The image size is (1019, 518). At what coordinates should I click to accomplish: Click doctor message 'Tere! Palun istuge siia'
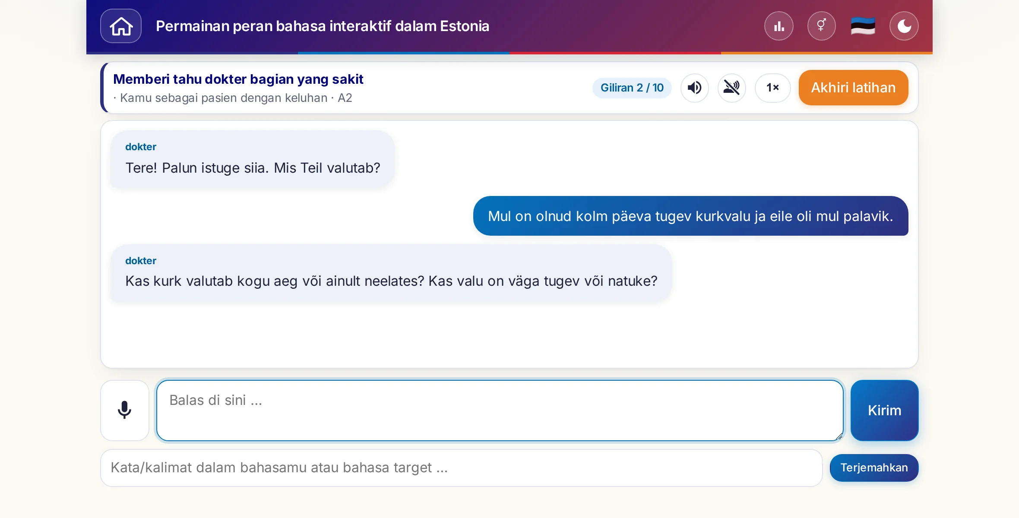[x=253, y=160]
